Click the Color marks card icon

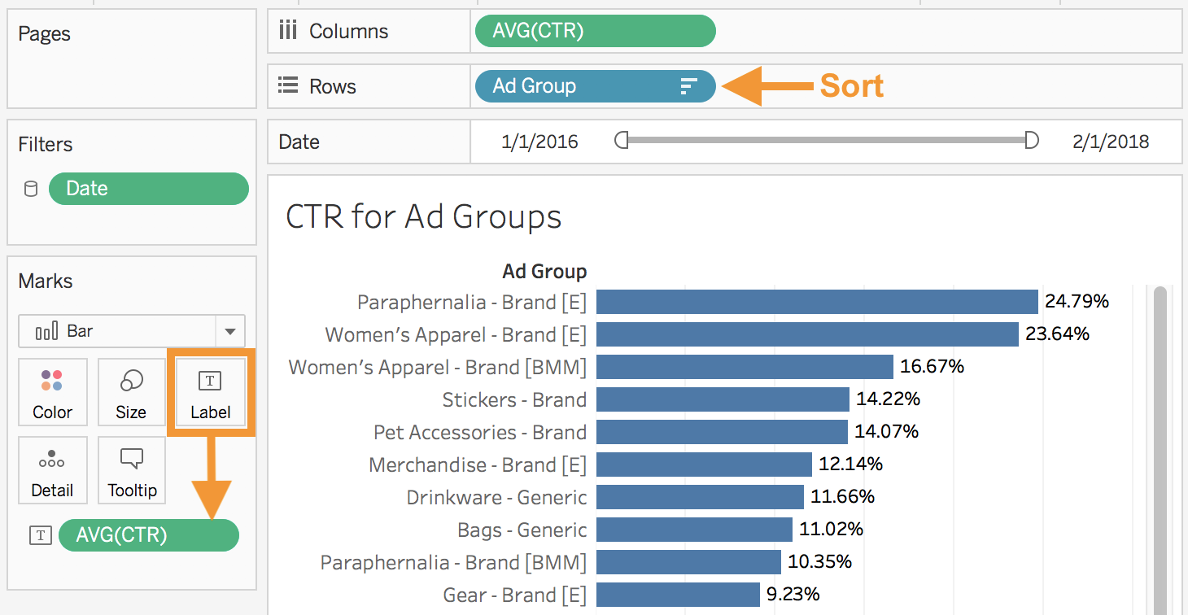pos(52,380)
